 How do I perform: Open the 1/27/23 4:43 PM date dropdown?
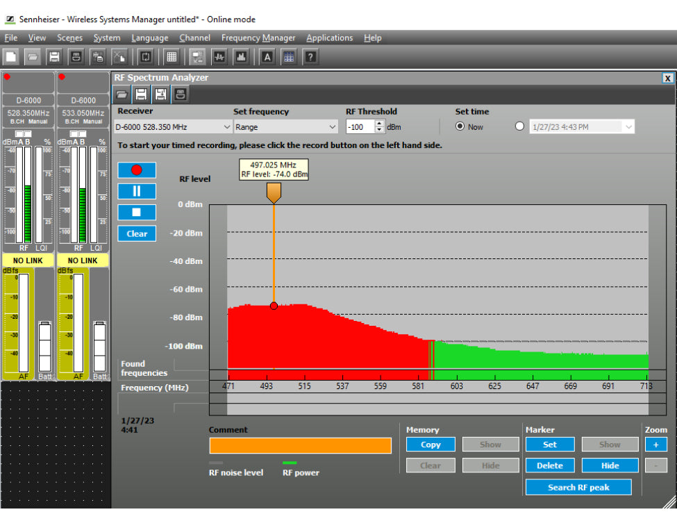pyautogui.click(x=628, y=127)
